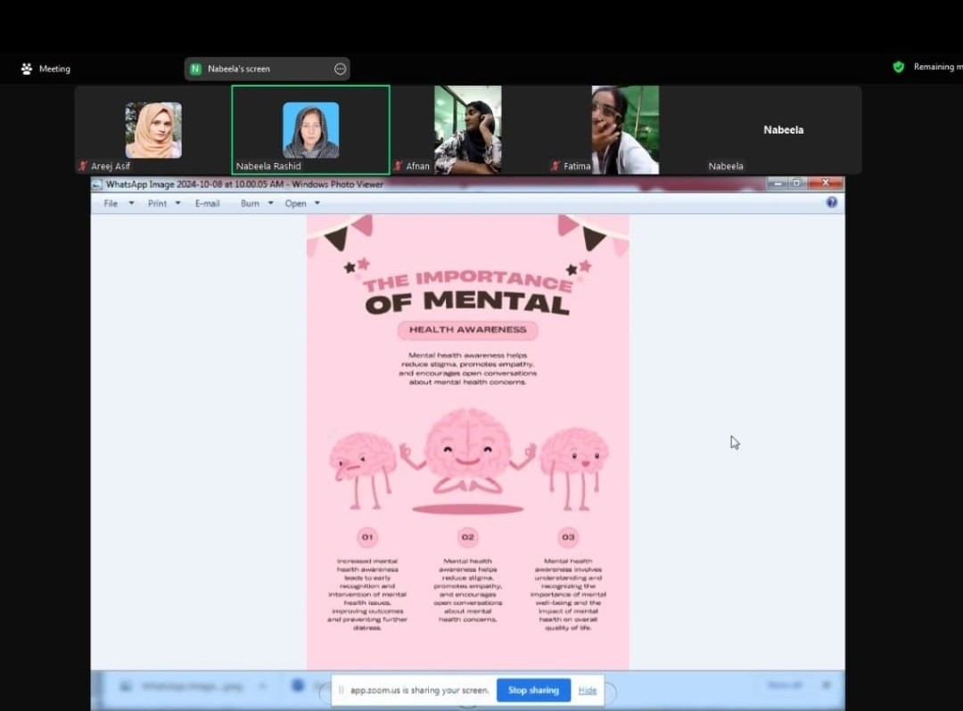Click the E-mail toolbar item
963x711 pixels.
coord(207,203)
